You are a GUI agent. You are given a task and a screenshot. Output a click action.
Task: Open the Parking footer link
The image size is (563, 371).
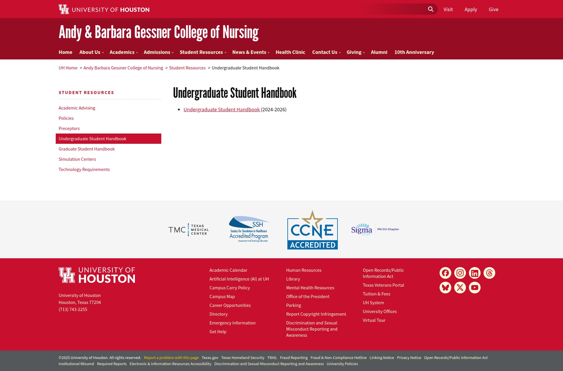click(294, 305)
